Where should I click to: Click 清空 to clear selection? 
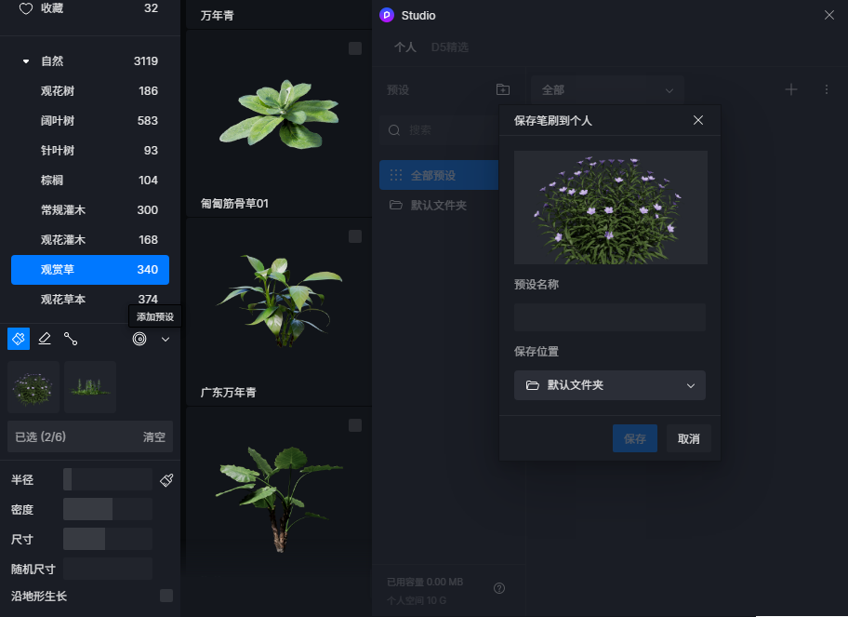pyautogui.click(x=154, y=436)
